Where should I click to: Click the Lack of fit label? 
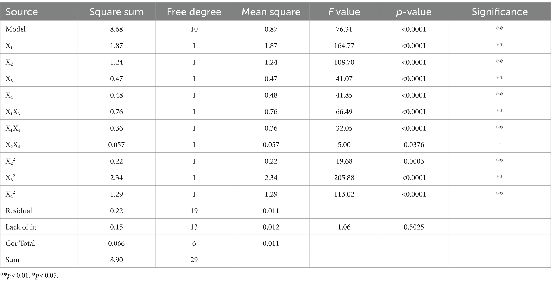pyautogui.click(x=21, y=227)
